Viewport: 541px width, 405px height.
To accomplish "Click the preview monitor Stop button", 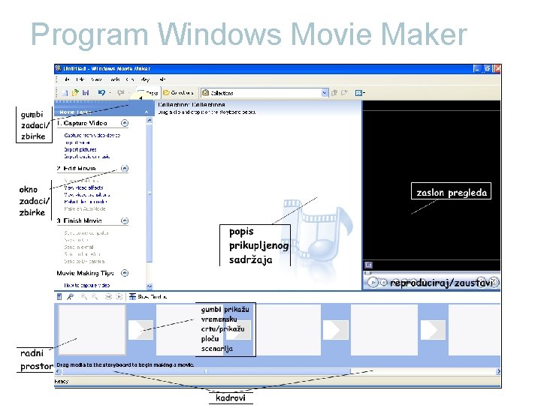I will [x=384, y=283].
